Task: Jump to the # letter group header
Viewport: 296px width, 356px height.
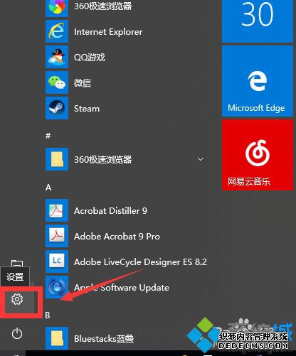Action: pos(48,136)
